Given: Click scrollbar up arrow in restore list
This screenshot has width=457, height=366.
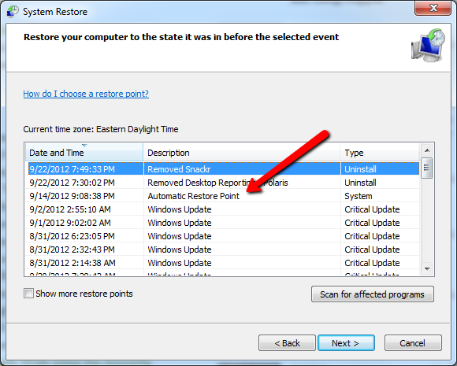Looking at the screenshot, I should click(x=427, y=150).
